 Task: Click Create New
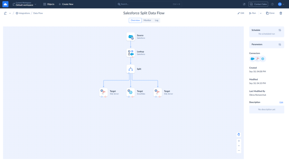click(66, 4)
